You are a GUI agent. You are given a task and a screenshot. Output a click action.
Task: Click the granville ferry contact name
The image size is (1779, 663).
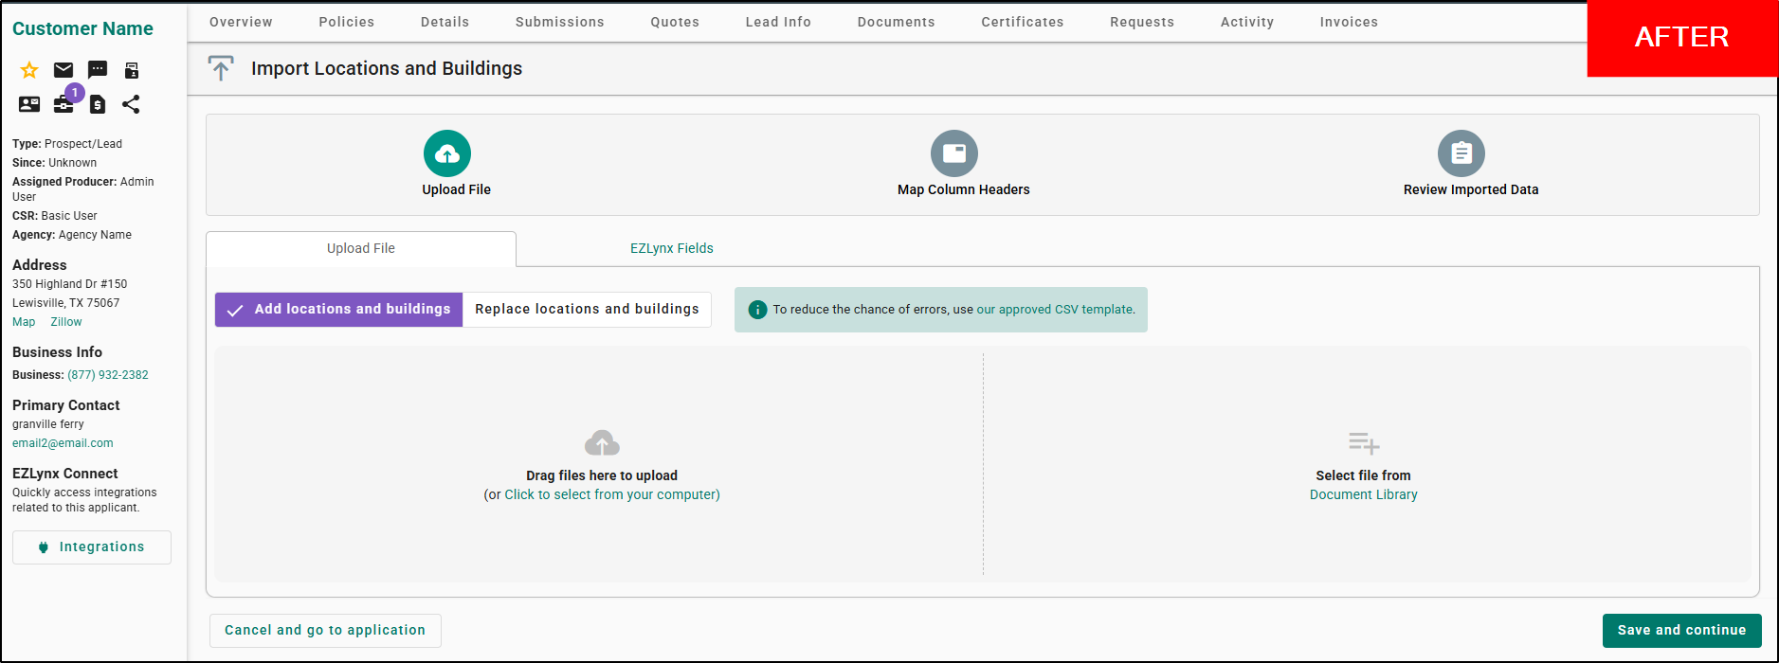(x=48, y=424)
